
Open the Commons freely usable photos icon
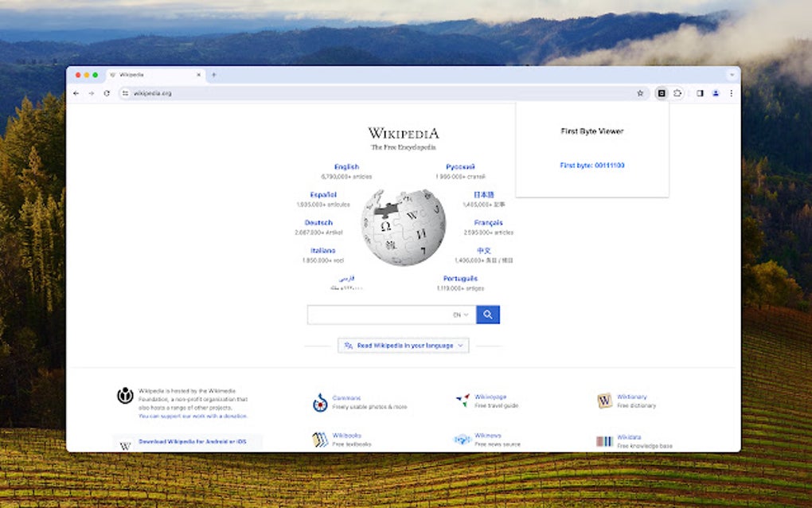point(318,402)
